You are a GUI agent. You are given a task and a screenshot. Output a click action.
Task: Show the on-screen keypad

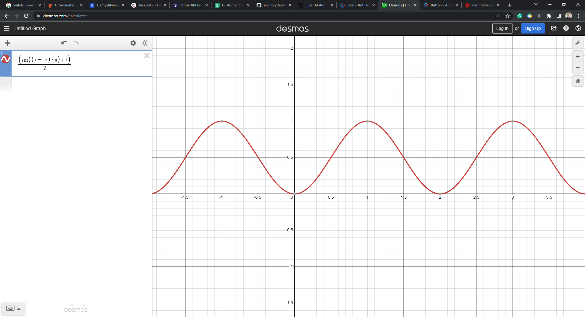coord(13,308)
